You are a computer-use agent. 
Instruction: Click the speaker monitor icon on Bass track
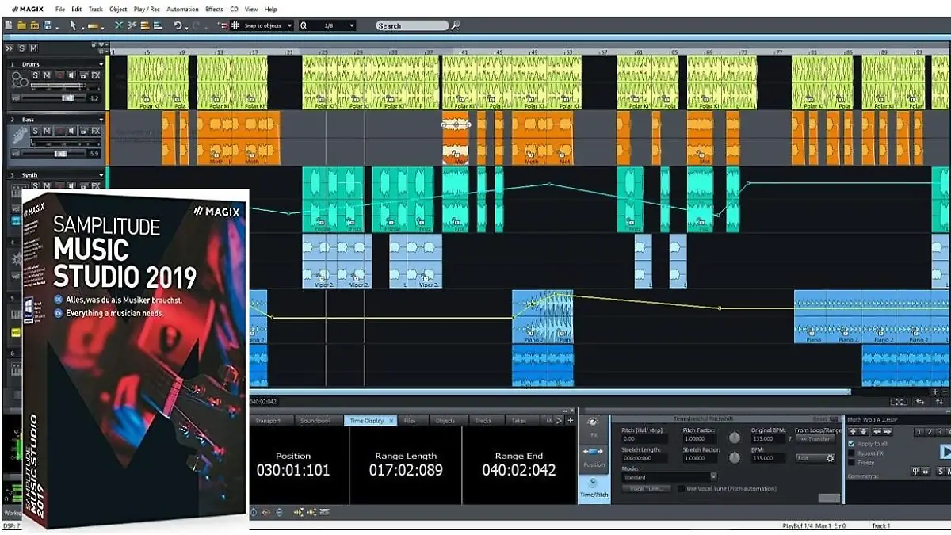pos(71,131)
